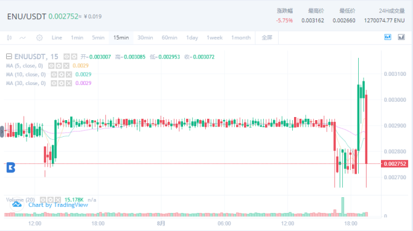413x231 pixels.
Task: Switch to Line chart view
Action: [57, 38]
